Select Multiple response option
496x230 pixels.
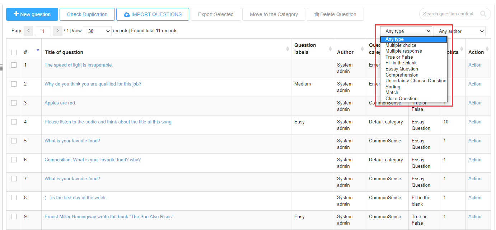point(414,51)
